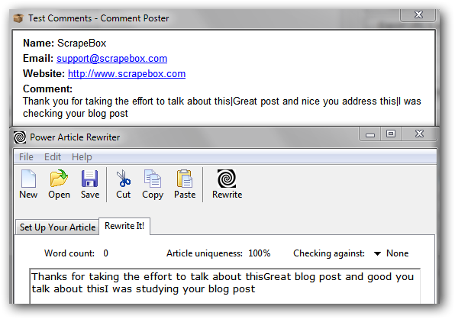This screenshot has height=319, width=455.
Task: Click the Power Article Rewriter title bar icon
Action: (20, 137)
